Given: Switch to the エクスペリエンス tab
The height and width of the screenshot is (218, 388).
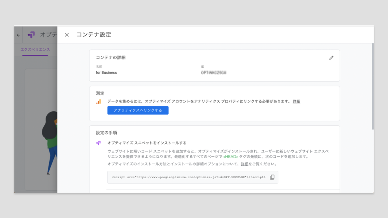Looking at the screenshot, I should pos(35,50).
